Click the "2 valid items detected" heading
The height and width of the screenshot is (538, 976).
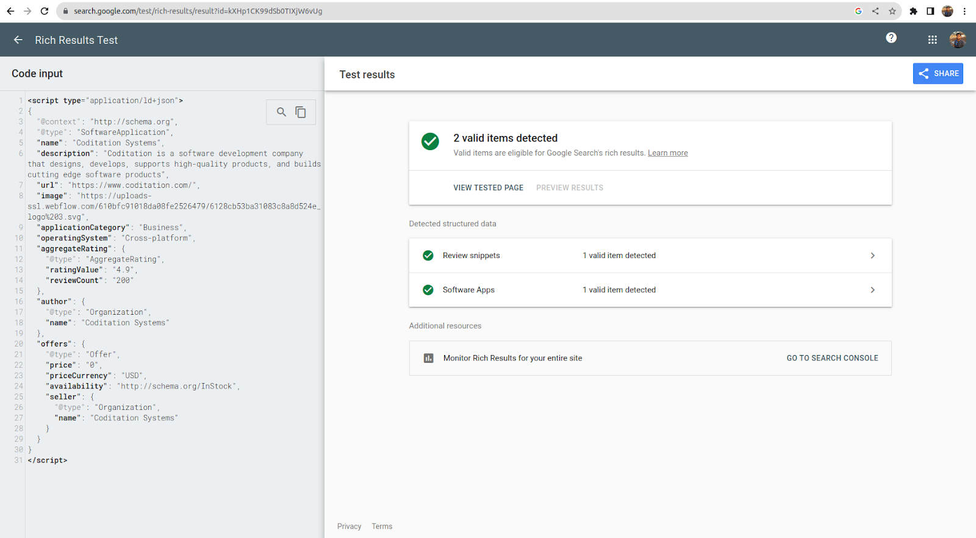505,138
